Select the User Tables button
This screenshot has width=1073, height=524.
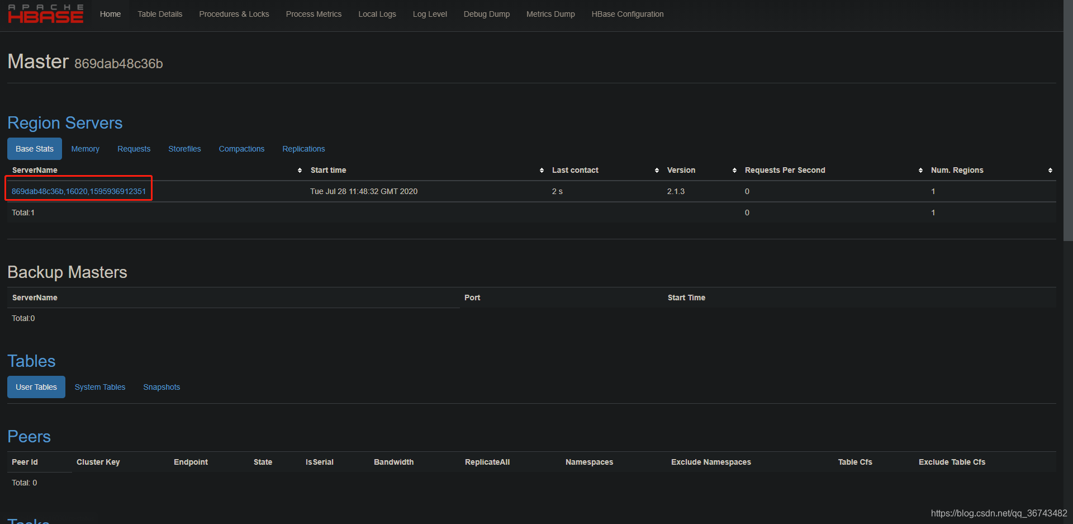coord(36,387)
